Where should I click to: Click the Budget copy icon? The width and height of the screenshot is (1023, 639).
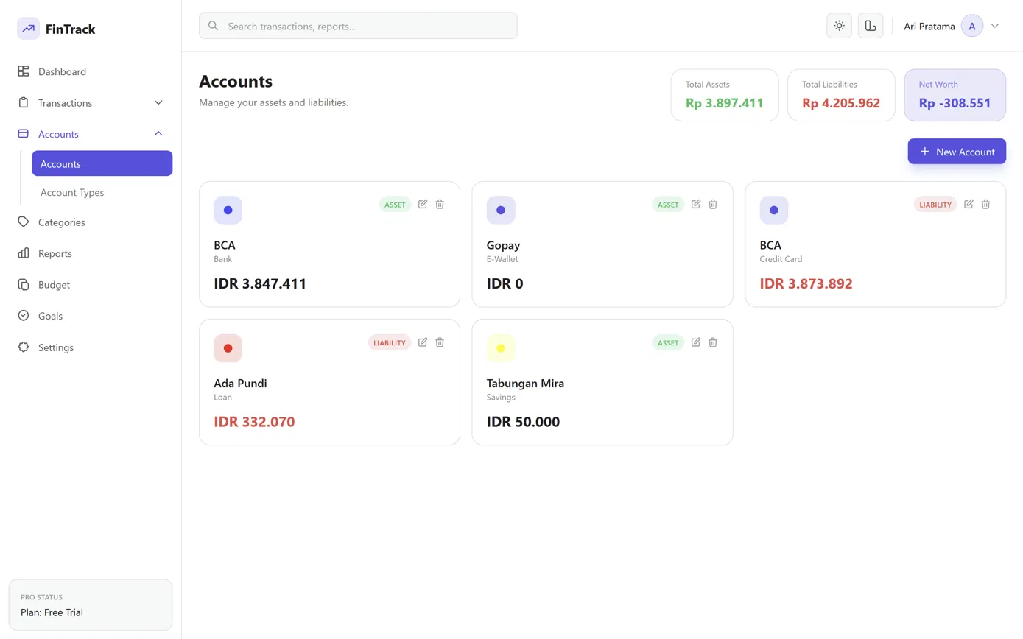pyautogui.click(x=24, y=285)
